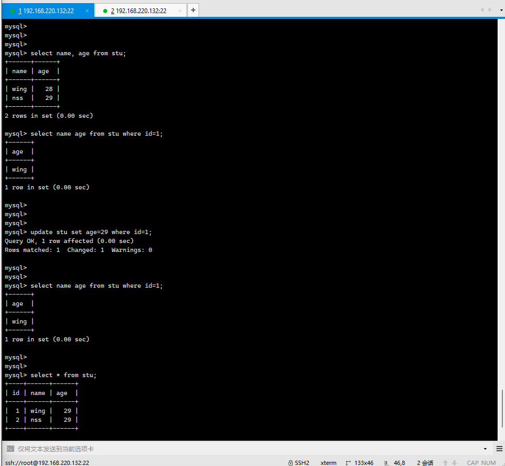505x466 pixels.
Task: Click the ssh://root@192.168.220.132:22 status text
Action: coord(47,462)
